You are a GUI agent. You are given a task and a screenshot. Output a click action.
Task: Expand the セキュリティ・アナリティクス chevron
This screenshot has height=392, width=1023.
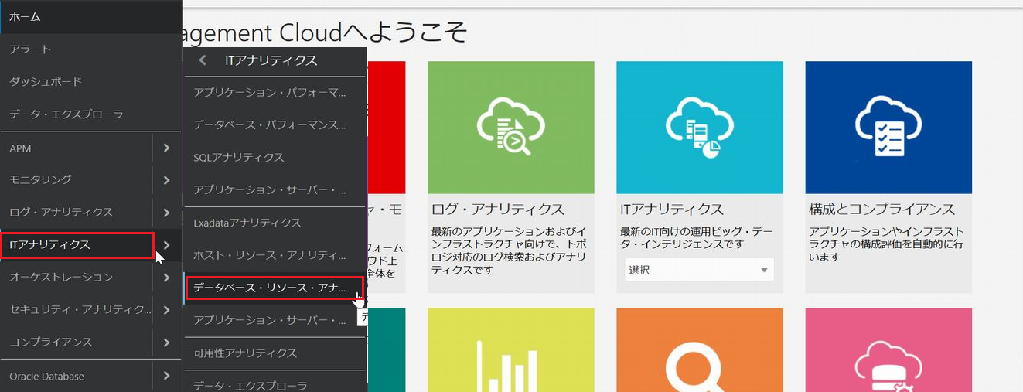[167, 309]
